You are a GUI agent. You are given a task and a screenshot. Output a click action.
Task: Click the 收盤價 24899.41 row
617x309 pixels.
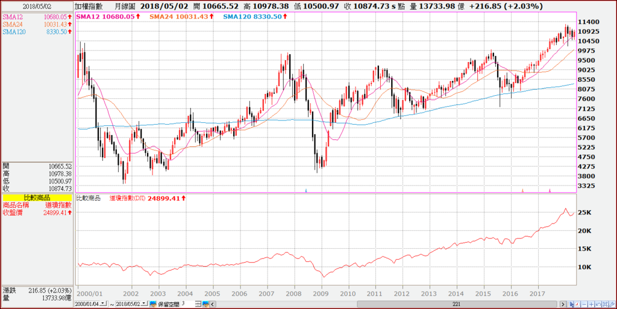[37, 213]
